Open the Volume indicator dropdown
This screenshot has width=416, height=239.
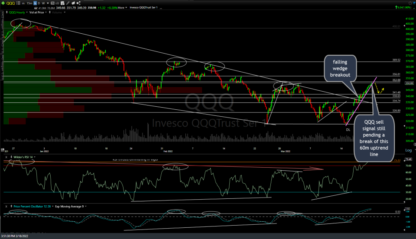click(x=65, y=13)
